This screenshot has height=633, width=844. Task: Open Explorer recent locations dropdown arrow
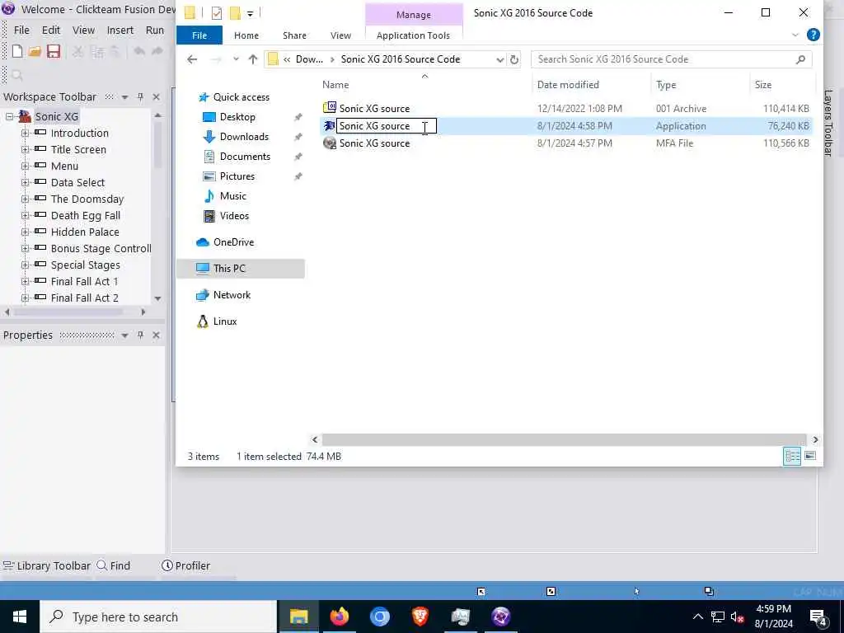236,59
